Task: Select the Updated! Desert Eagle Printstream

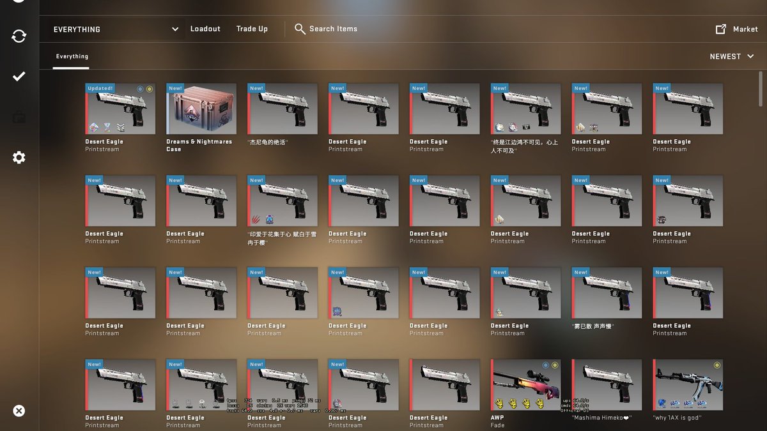Action: (x=120, y=109)
